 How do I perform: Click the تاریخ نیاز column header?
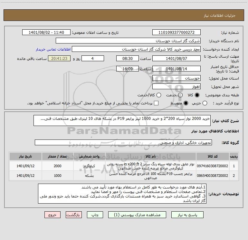25,156
